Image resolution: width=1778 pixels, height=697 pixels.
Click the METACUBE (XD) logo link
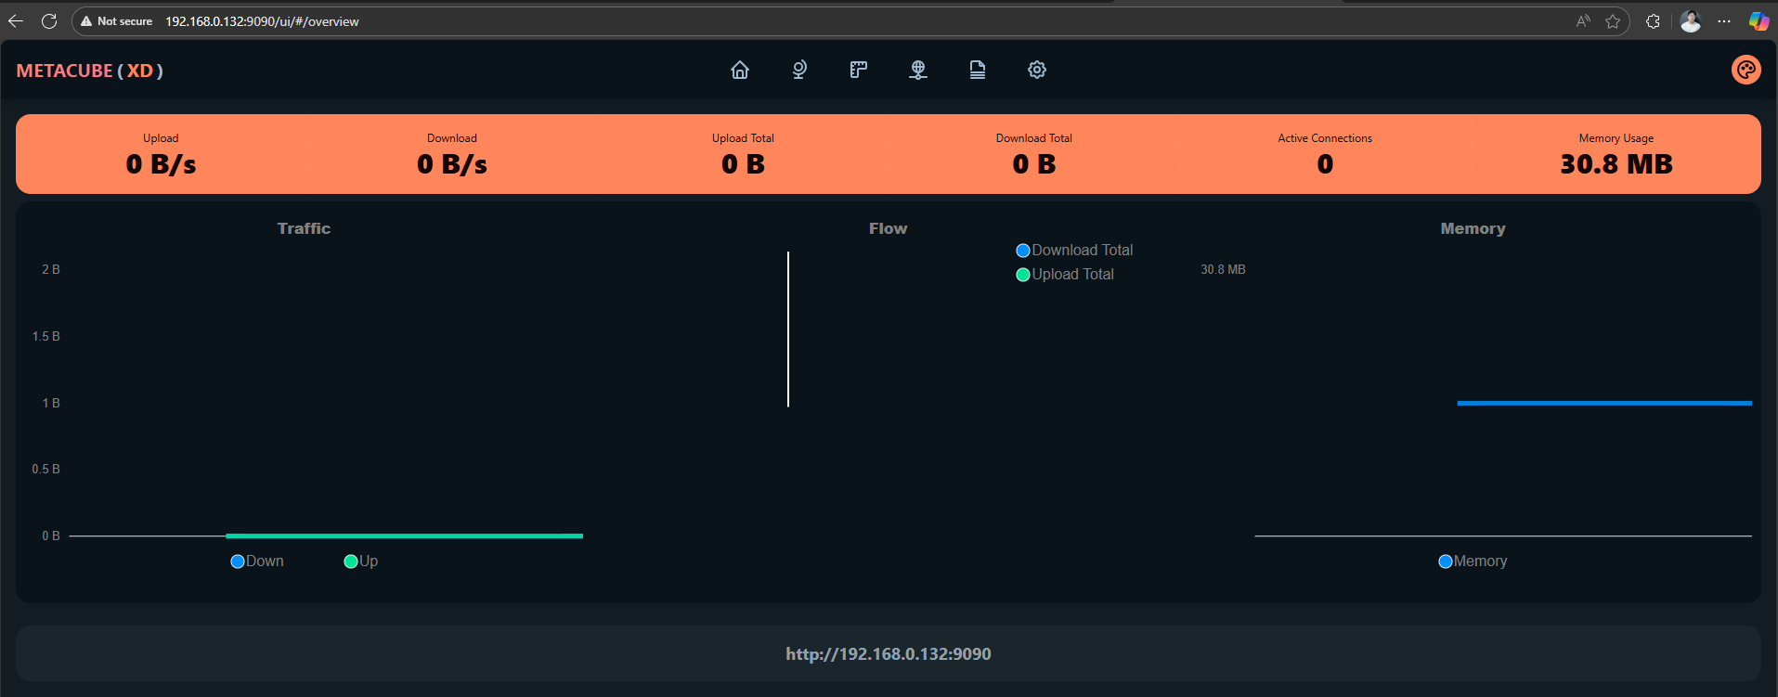coord(90,71)
